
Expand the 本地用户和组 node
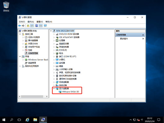[23, 47]
